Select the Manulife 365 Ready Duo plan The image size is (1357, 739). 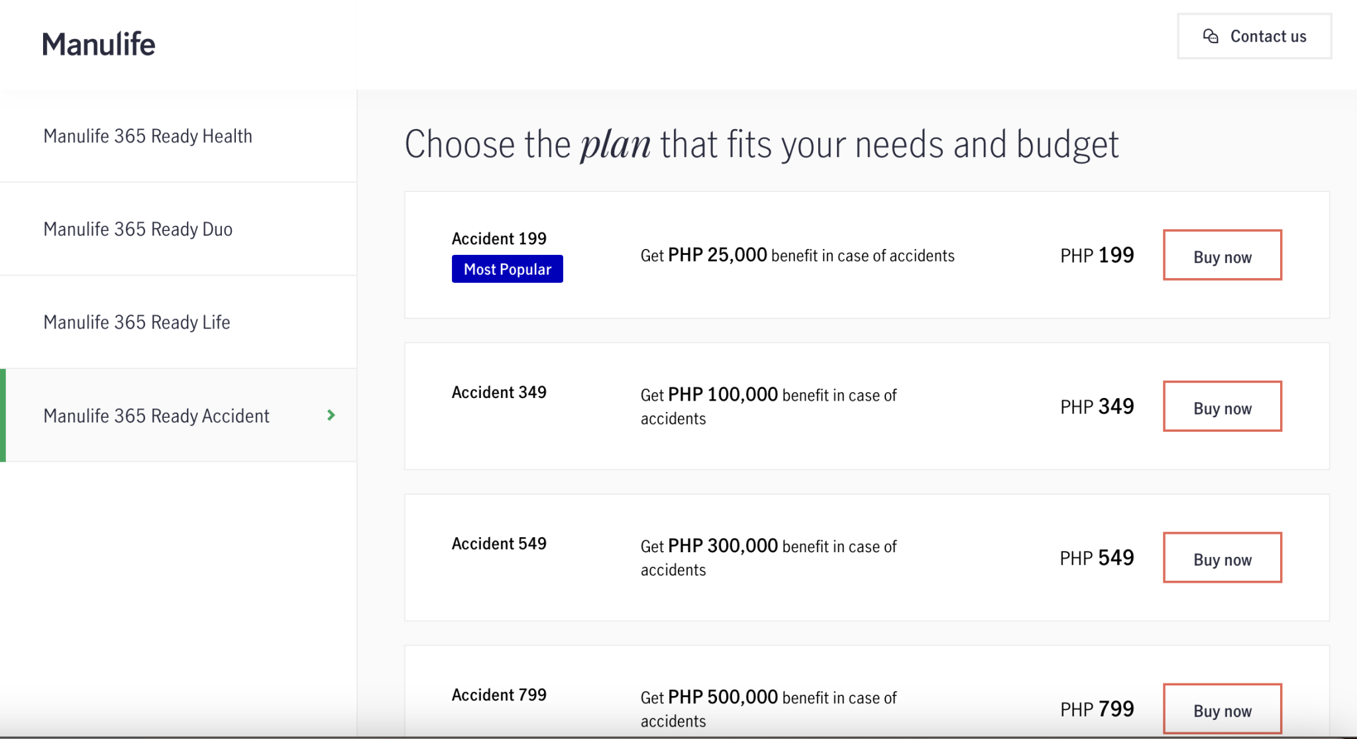click(x=137, y=229)
